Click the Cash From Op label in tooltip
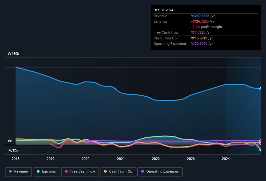Viewport: 266px width, 181px height. tap(165, 38)
